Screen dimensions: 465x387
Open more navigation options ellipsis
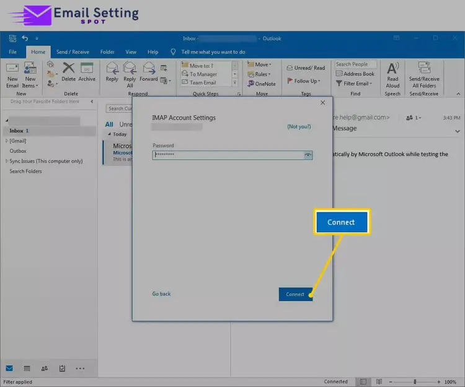point(80,368)
